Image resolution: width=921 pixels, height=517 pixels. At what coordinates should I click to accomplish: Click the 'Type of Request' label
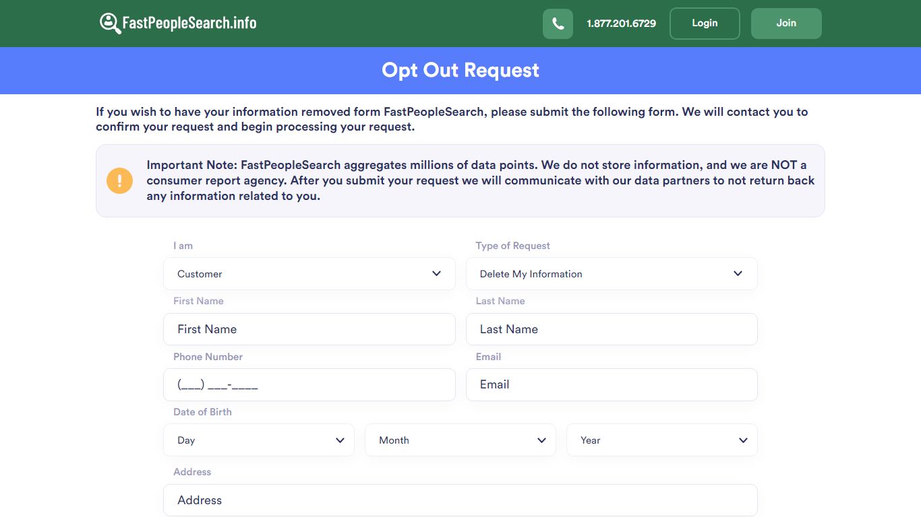(x=513, y=246)
